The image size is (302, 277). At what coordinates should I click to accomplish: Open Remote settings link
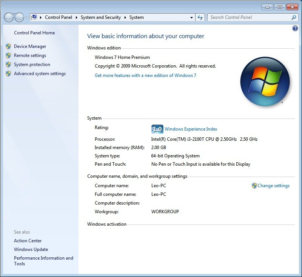pyautogui.click(x=30, y=55)
